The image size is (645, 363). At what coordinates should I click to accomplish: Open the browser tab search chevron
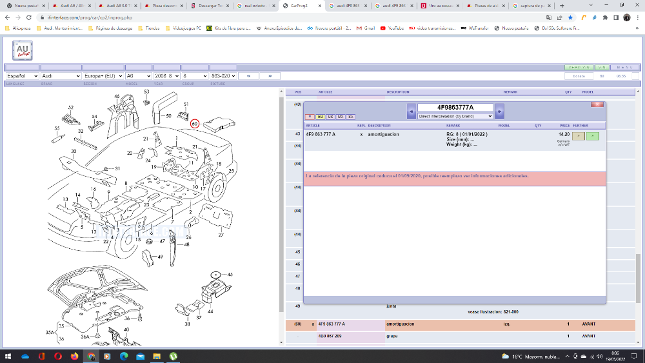coord(591,6)
